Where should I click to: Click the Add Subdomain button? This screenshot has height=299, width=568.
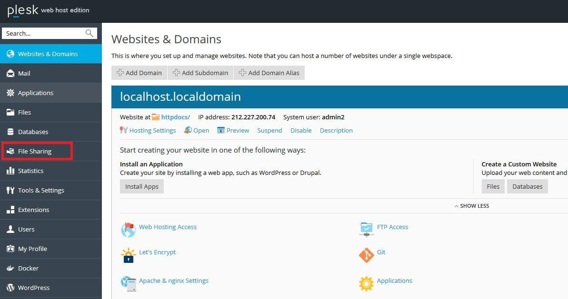200,73
